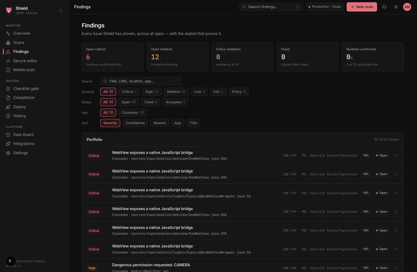
Task: Click the Checklist gate shield icon
Action: [8, 89]
